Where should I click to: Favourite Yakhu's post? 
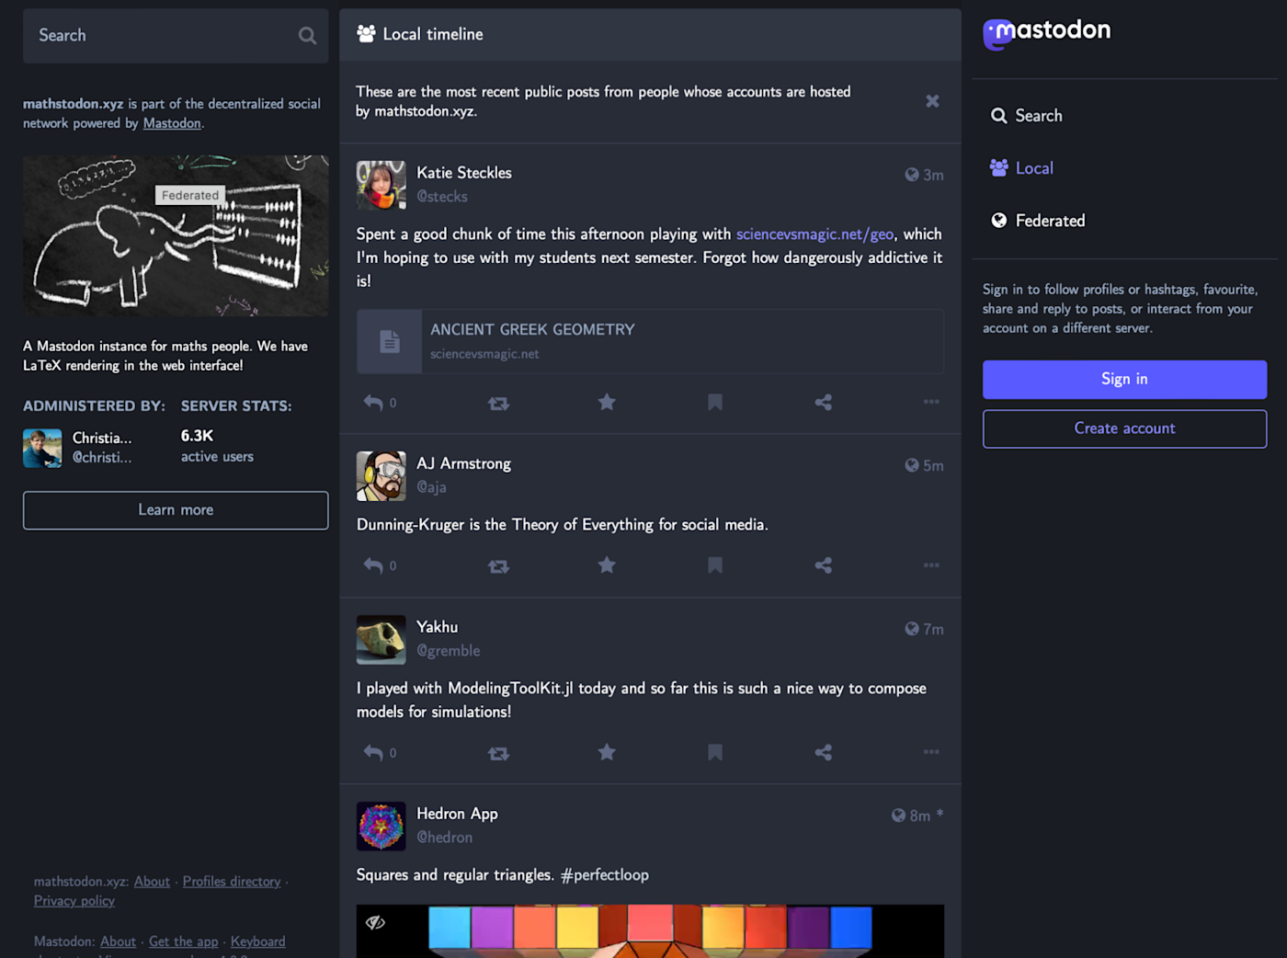[607, 752]
